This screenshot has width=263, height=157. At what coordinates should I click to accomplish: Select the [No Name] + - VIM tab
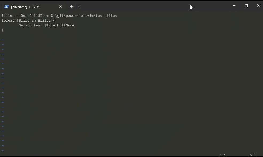point(32,7)
